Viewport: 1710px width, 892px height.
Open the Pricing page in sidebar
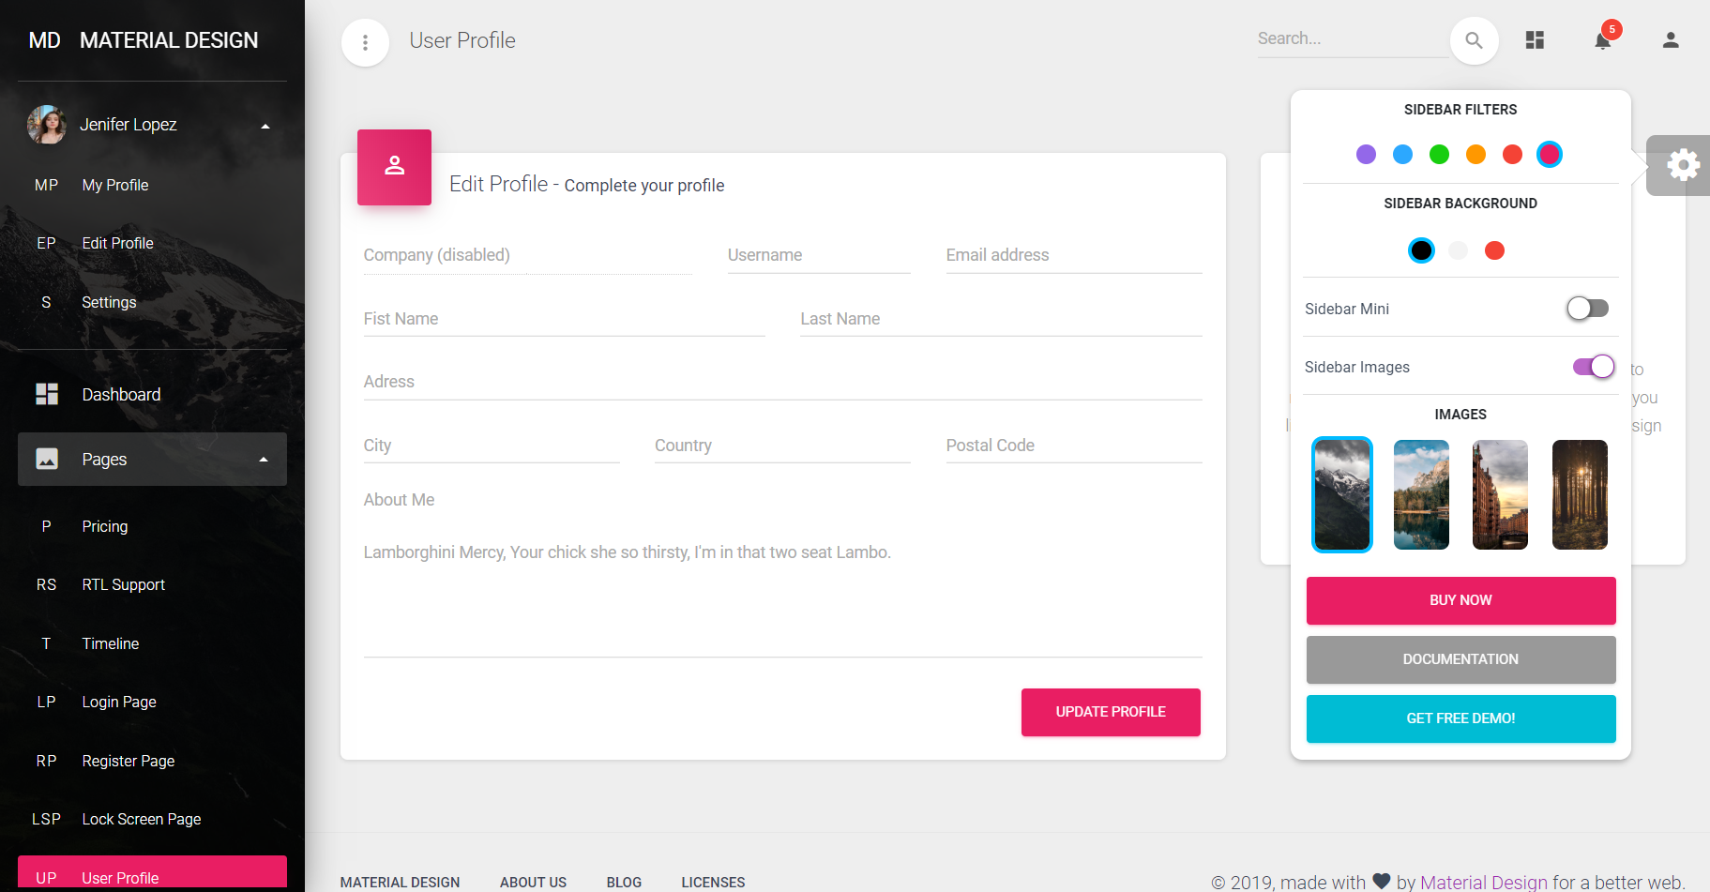(104, 526)
